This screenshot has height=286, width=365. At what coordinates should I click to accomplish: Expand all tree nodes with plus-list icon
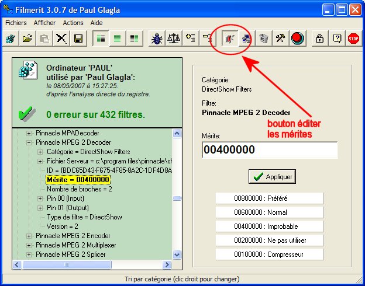click(x=191, y=39)
